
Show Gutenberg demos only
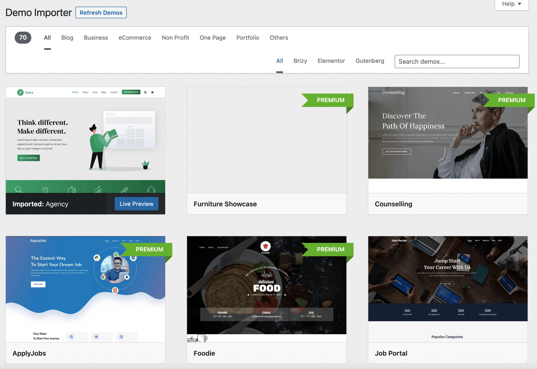[x=370, y=61]
